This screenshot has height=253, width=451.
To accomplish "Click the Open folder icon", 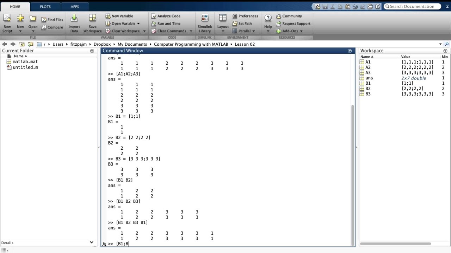I will click(x=33, y=19).
